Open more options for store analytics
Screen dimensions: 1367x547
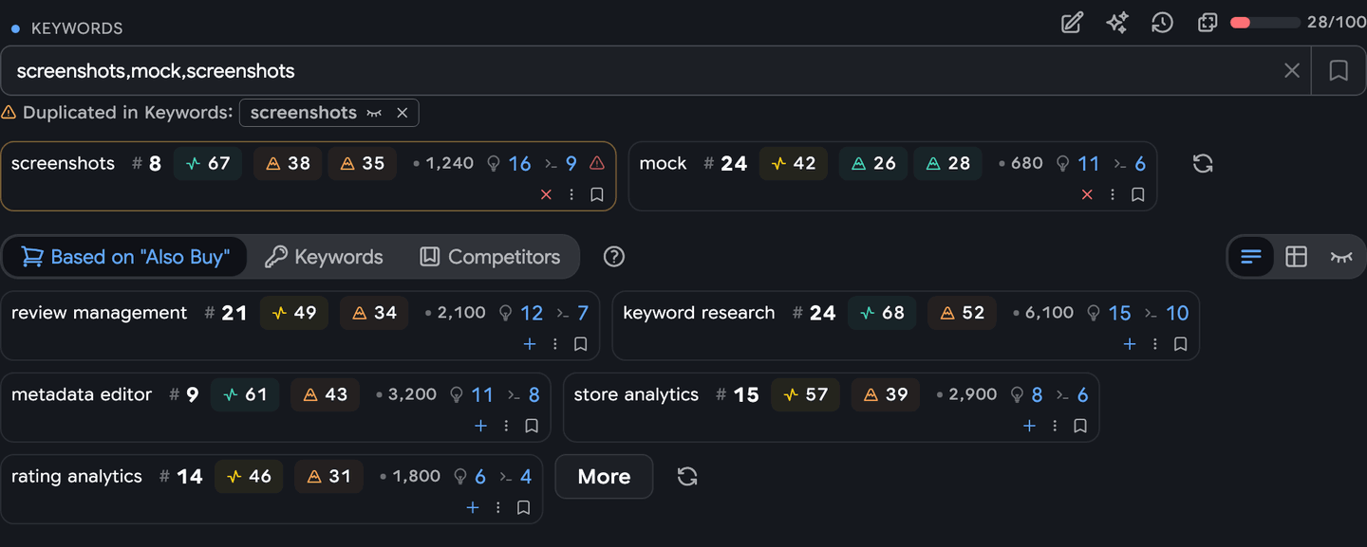click(x=1055, y=426)
